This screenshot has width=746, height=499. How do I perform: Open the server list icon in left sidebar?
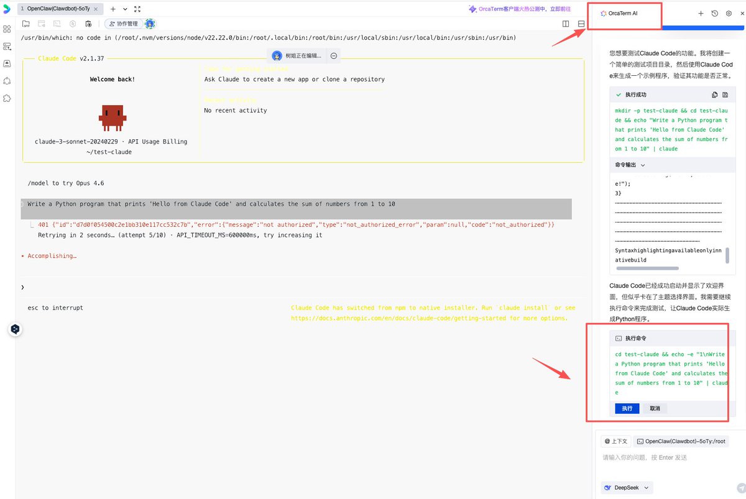click(7, 47)
